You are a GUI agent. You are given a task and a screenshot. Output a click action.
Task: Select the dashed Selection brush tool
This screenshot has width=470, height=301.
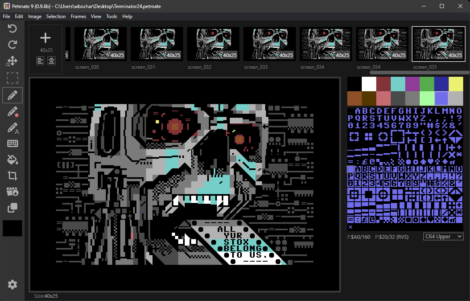pyautogui.click(x=12, y=78)
